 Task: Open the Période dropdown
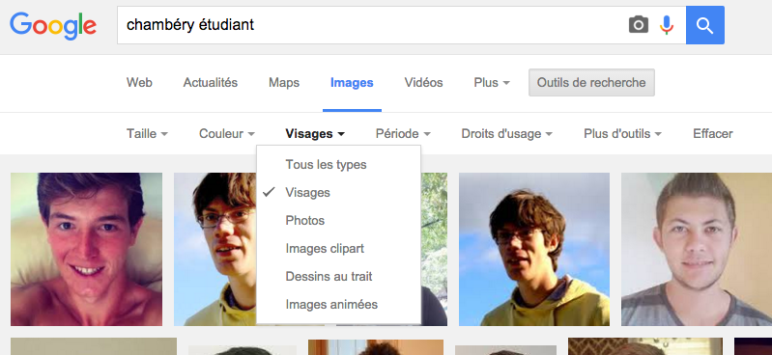point(403,134)
